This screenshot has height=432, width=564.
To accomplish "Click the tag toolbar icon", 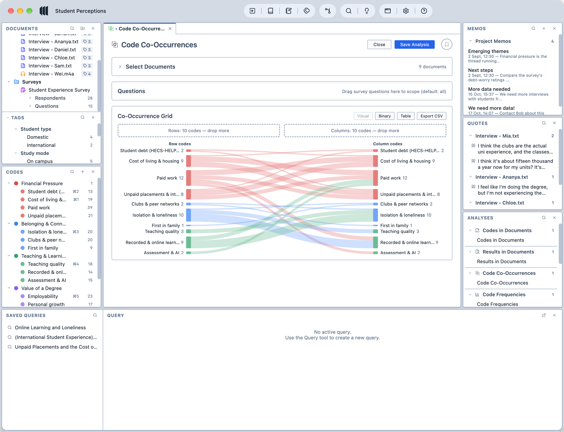I will click(307, 11).
